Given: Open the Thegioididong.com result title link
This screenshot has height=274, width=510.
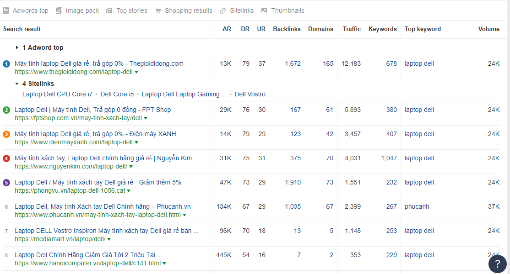Looking at the screenshot, I should [99, 63].
